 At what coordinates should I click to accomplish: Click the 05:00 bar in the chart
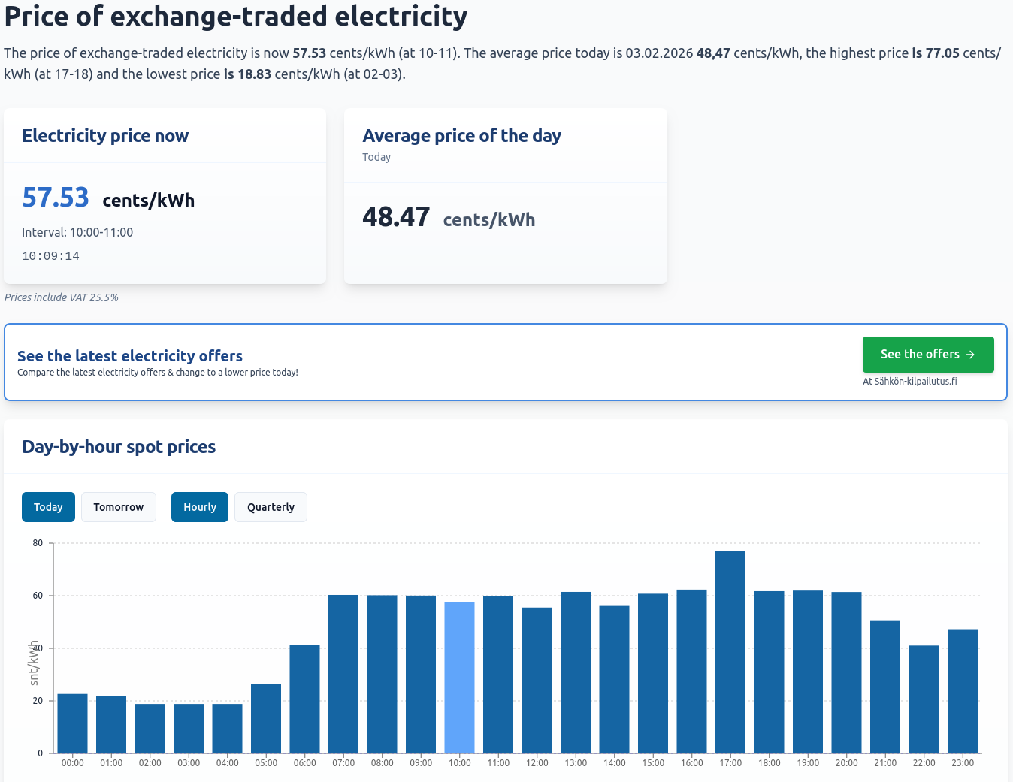[x=266, y=719]
